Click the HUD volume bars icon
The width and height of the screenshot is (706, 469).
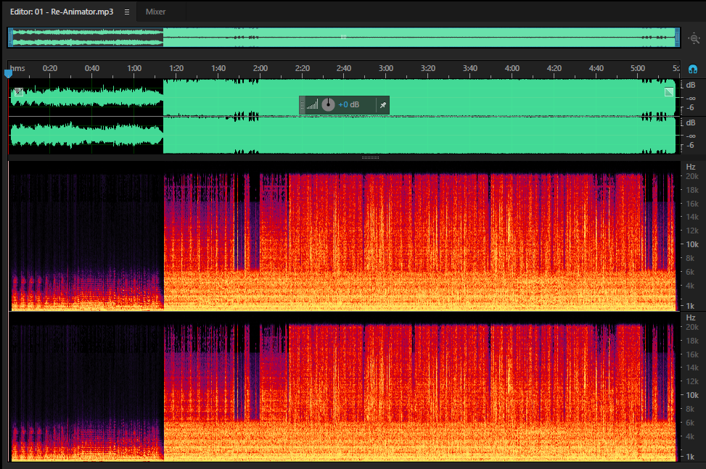[x=312, y=105]
